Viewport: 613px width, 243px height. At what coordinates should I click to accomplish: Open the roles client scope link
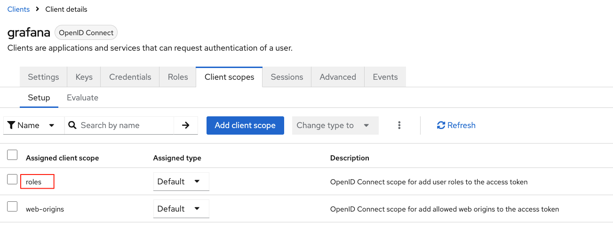(x=34, y=182)
